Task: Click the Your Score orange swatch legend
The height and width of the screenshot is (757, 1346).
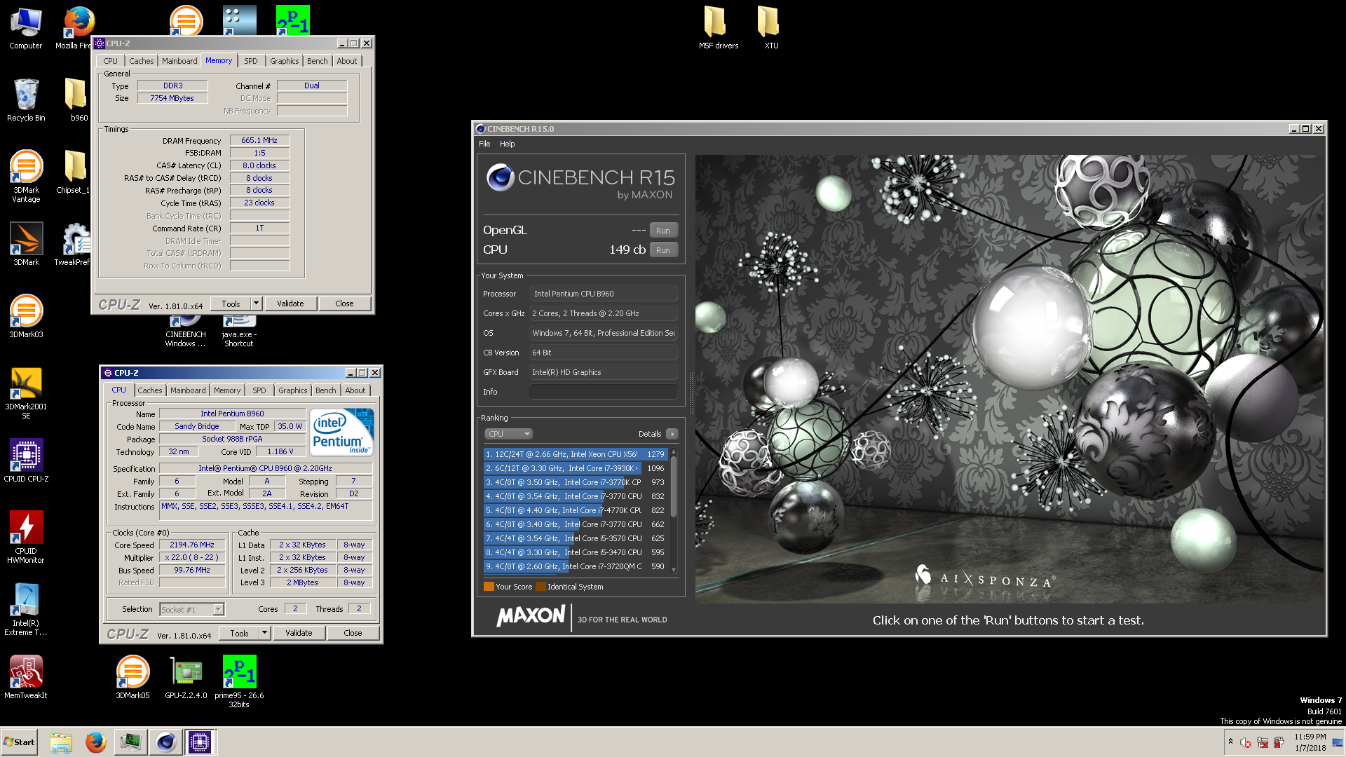Action: point(489,587)
